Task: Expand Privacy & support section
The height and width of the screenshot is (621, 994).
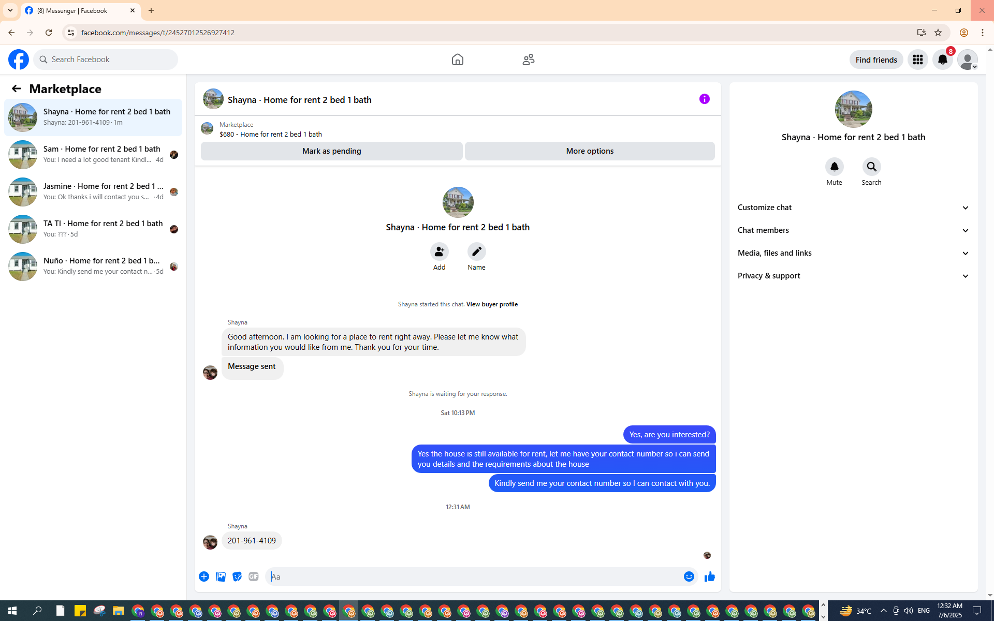Action: [x=853, y=276]
